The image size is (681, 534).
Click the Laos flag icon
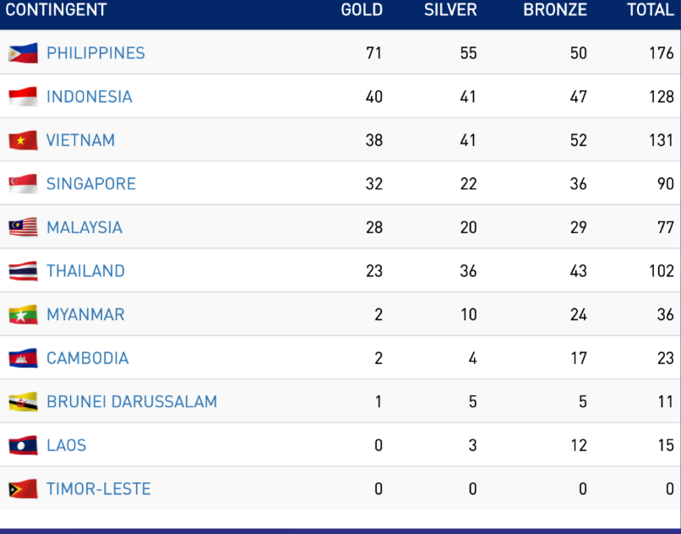23,445
